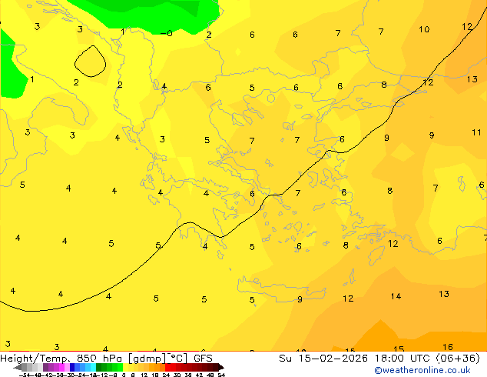
Task: Click the '24' label on color legend
Action: (166, 375)
